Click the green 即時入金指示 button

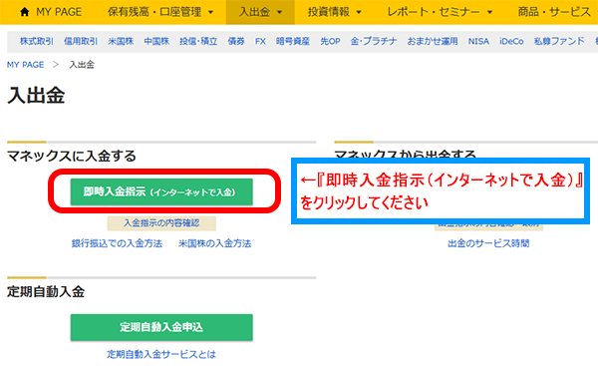(161, 191)
